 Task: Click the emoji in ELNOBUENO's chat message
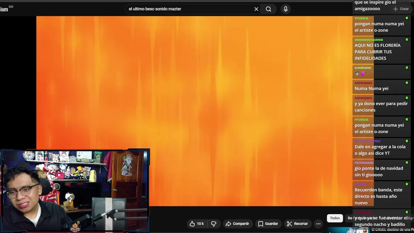360,74
